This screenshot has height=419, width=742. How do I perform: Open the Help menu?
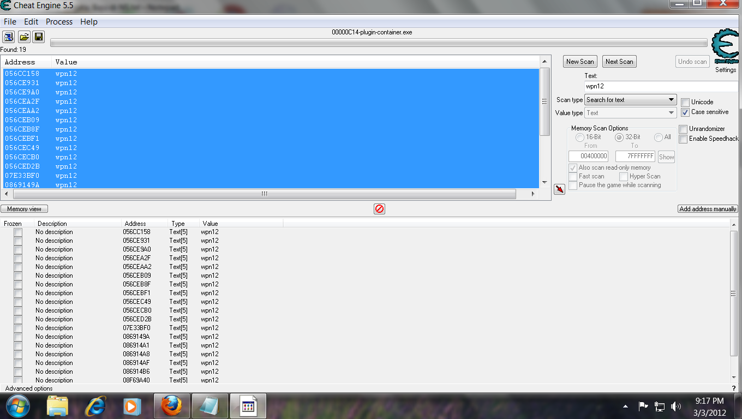point(89,22)
